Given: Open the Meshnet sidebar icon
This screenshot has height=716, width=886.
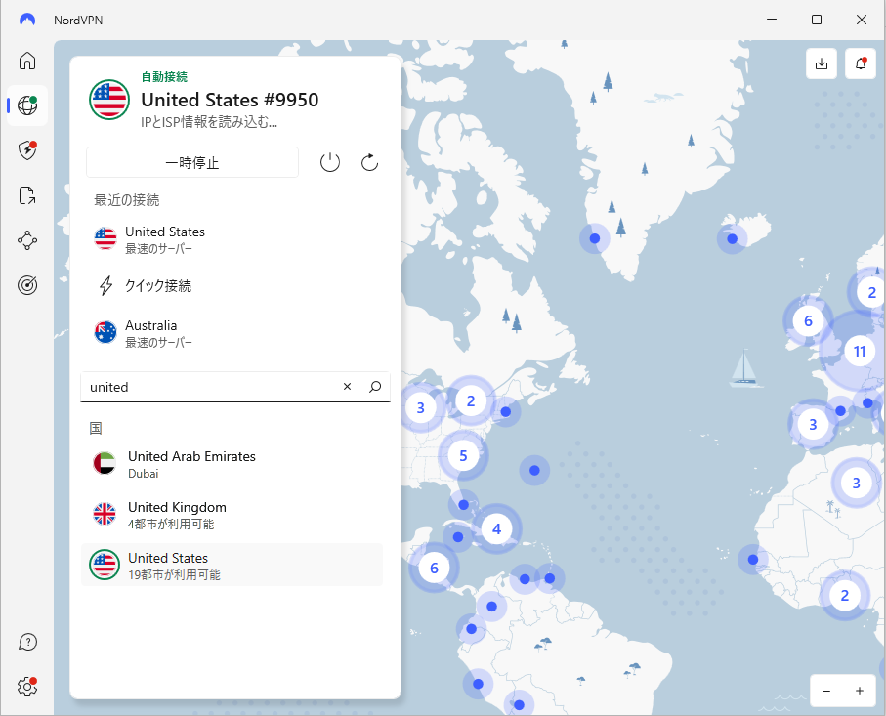Looking at the screenshot, I should click(27, 240).
